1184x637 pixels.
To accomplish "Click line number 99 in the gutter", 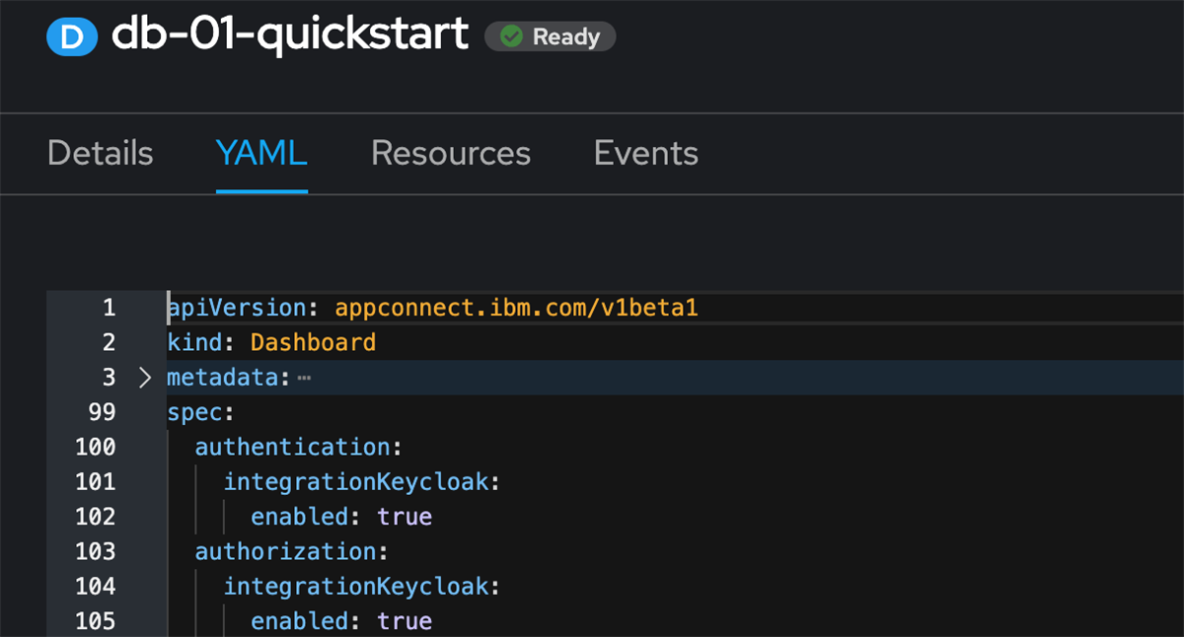I will coord(102,412).
